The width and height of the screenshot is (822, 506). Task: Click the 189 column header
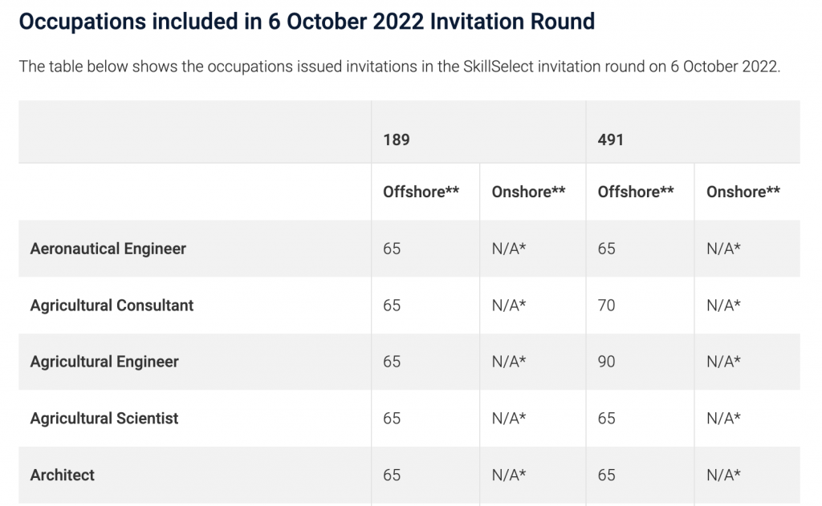pos(397,140)
